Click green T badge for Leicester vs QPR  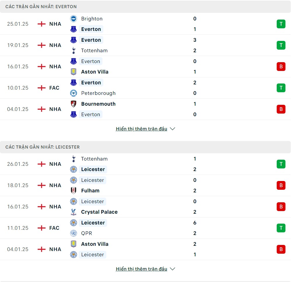tap(281, 228)
